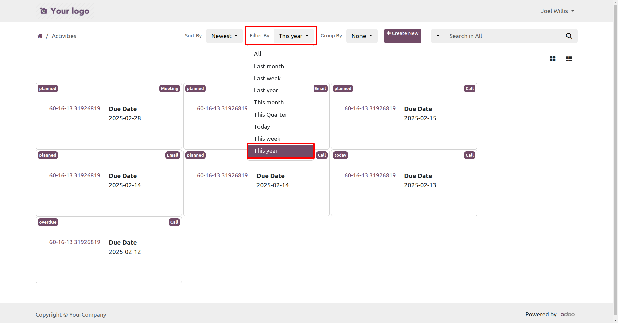Click the Search in All field
618x323 pixels.
pyautogui.click(x=503, y=36)
